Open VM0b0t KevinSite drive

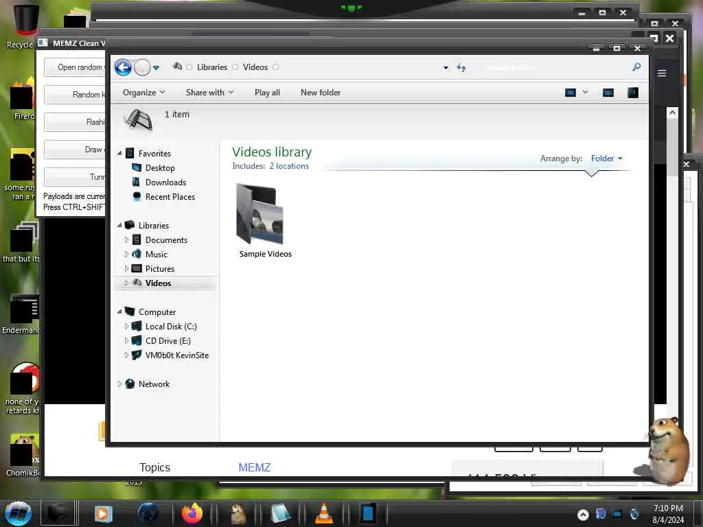tap(176, 355)
